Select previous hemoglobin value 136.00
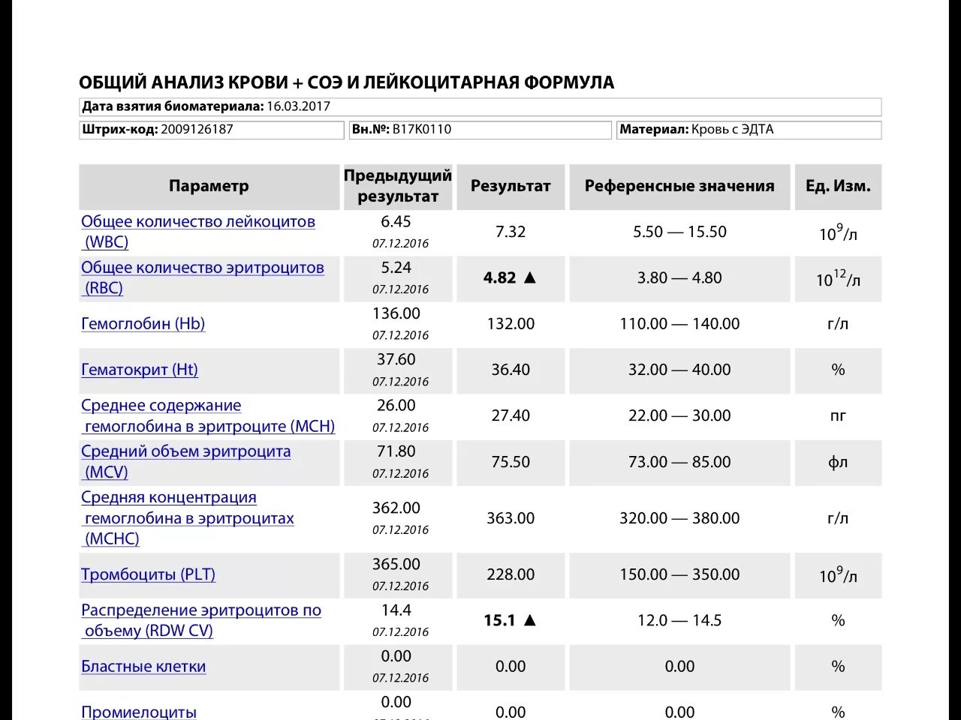 click(x=396, y=313)
